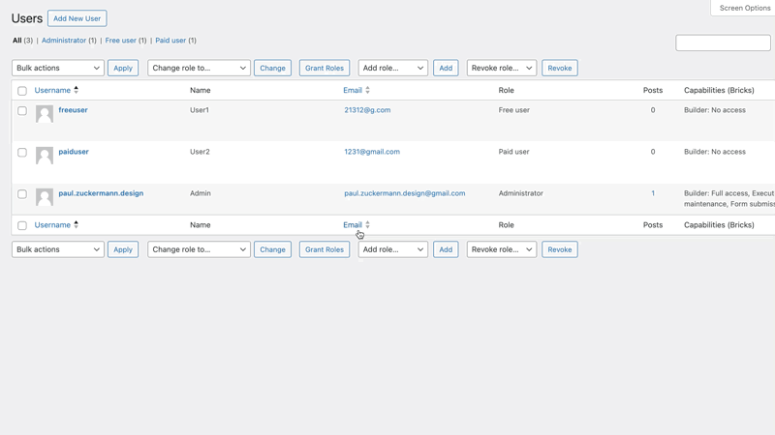Click sort arrows beside top Email header

pyautogui.click(x=367, y=90)
